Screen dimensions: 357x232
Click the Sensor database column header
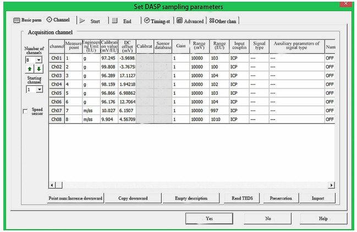coord(163,46)
